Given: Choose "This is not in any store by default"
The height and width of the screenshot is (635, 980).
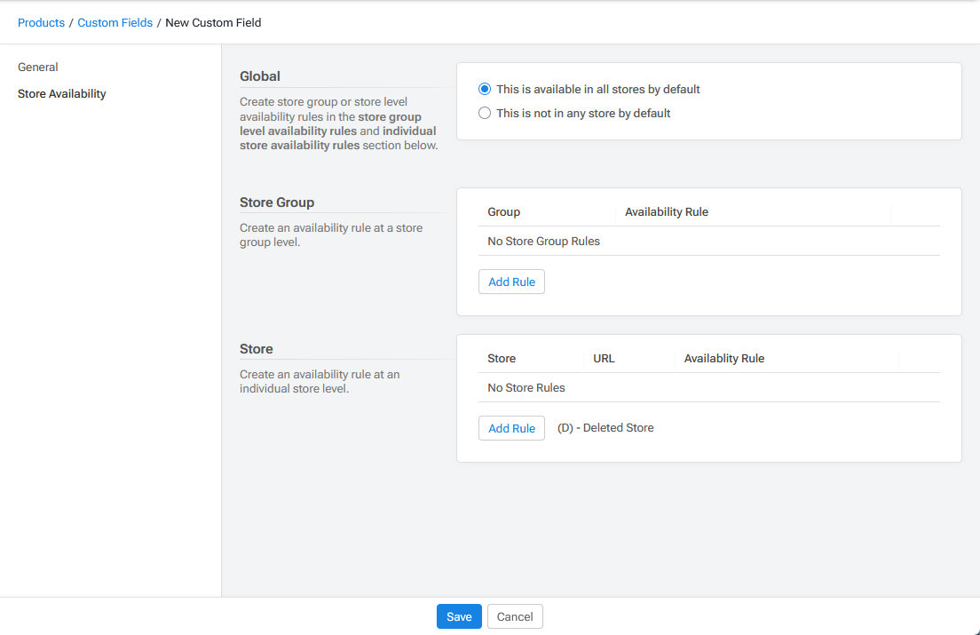Looking at the screenshot, I should (485, 113).
